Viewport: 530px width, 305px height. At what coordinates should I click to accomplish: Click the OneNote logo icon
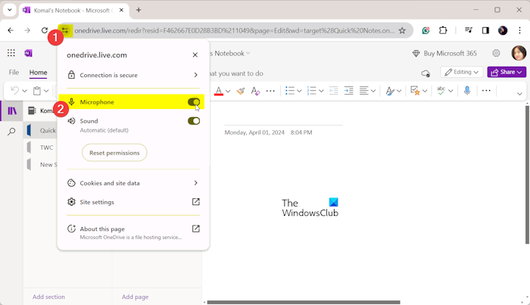(x=29, y=53)
